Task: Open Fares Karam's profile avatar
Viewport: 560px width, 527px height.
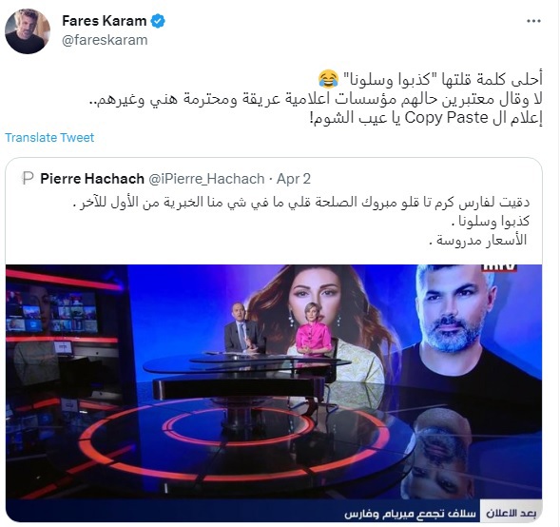Action: coord(28,31)
